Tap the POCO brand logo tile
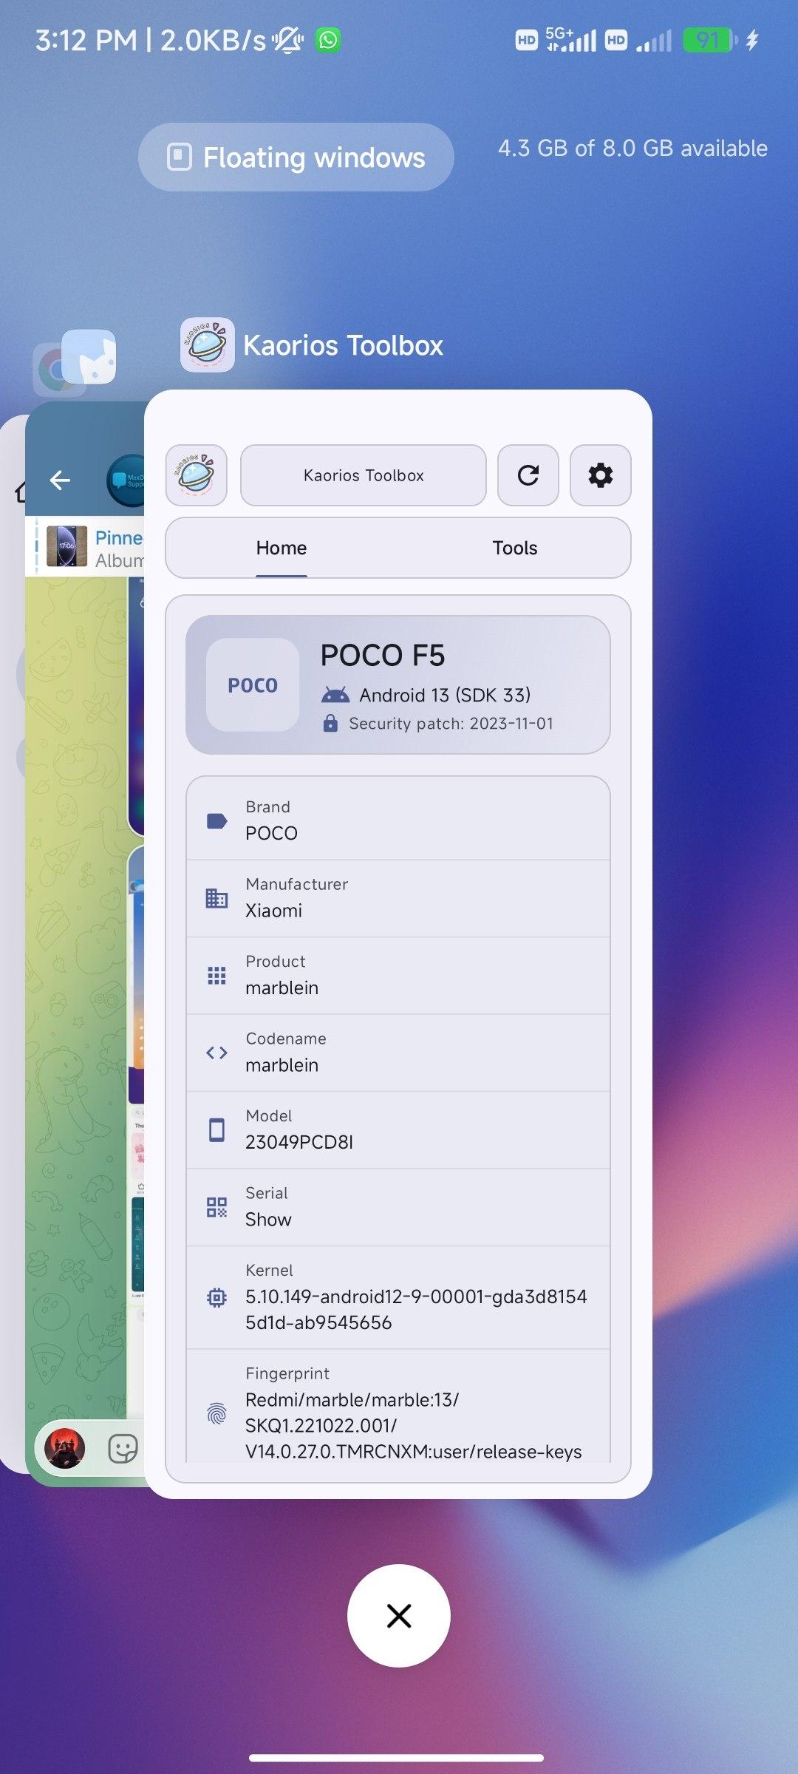Image resolution: width=798 pixels, height=1774 pixels. coord(253,685)
